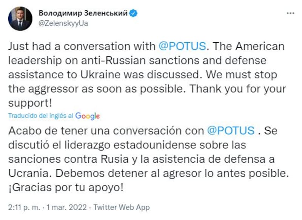Open the Володимир Зеленський display name
Viewport: 302px width, 220px height.
click(83, 14)
